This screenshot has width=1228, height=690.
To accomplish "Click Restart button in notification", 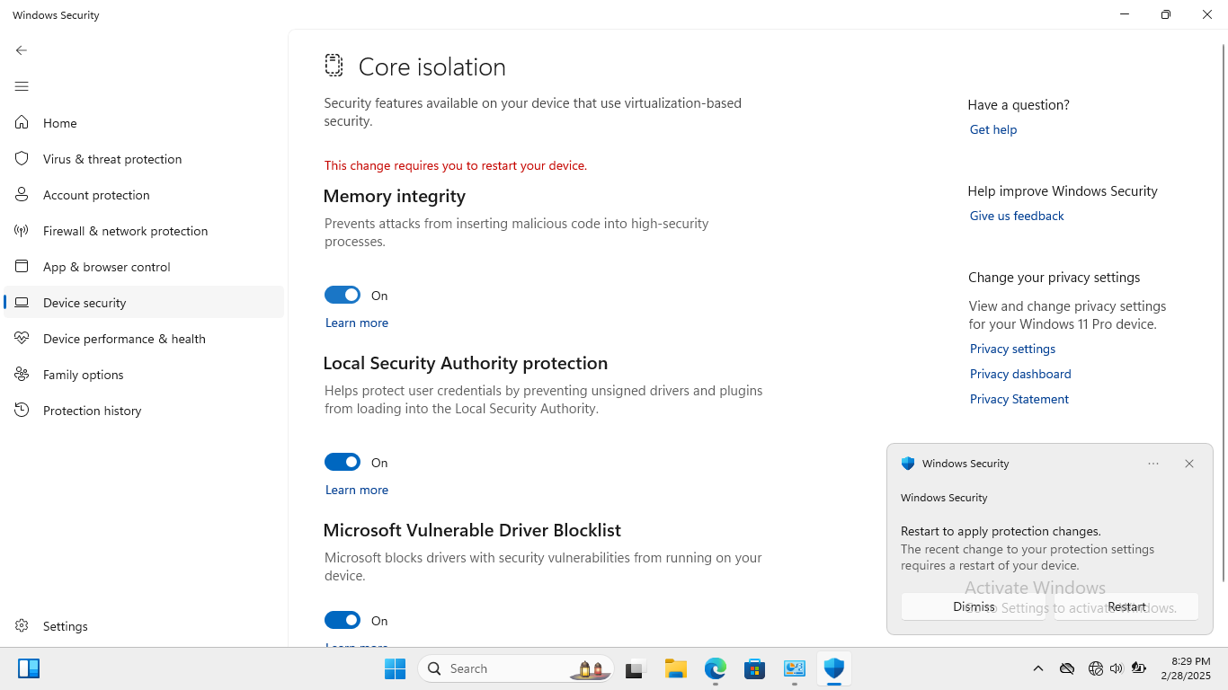I will 1126,606.
